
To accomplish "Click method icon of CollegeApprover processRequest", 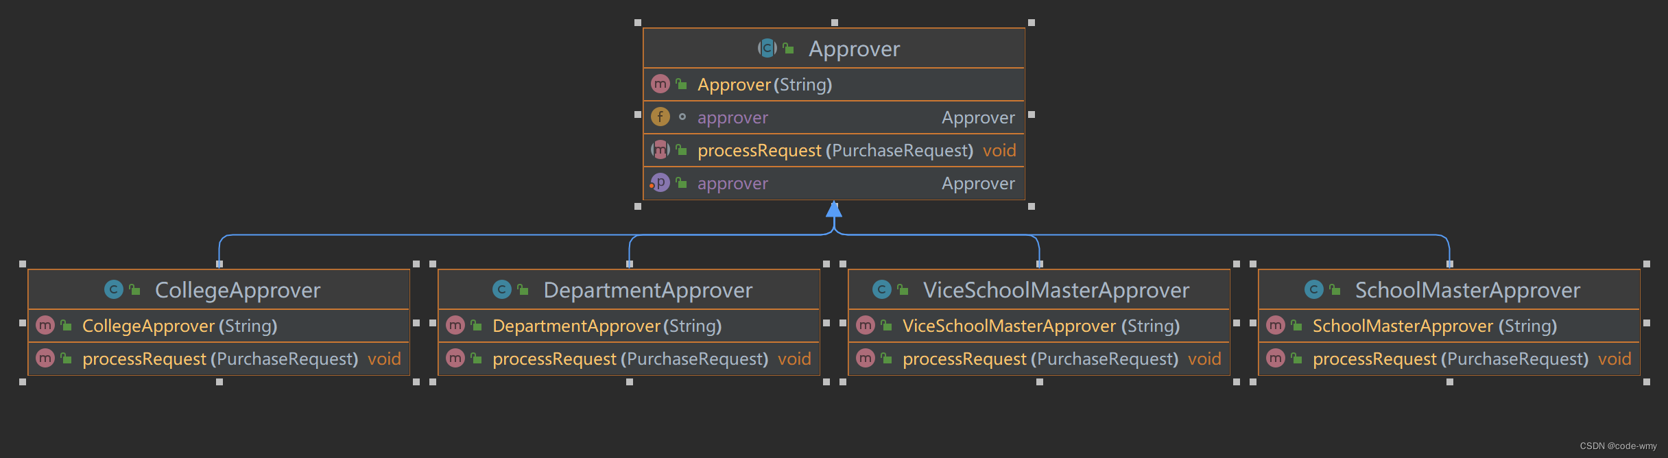I will tap(45, 358).
